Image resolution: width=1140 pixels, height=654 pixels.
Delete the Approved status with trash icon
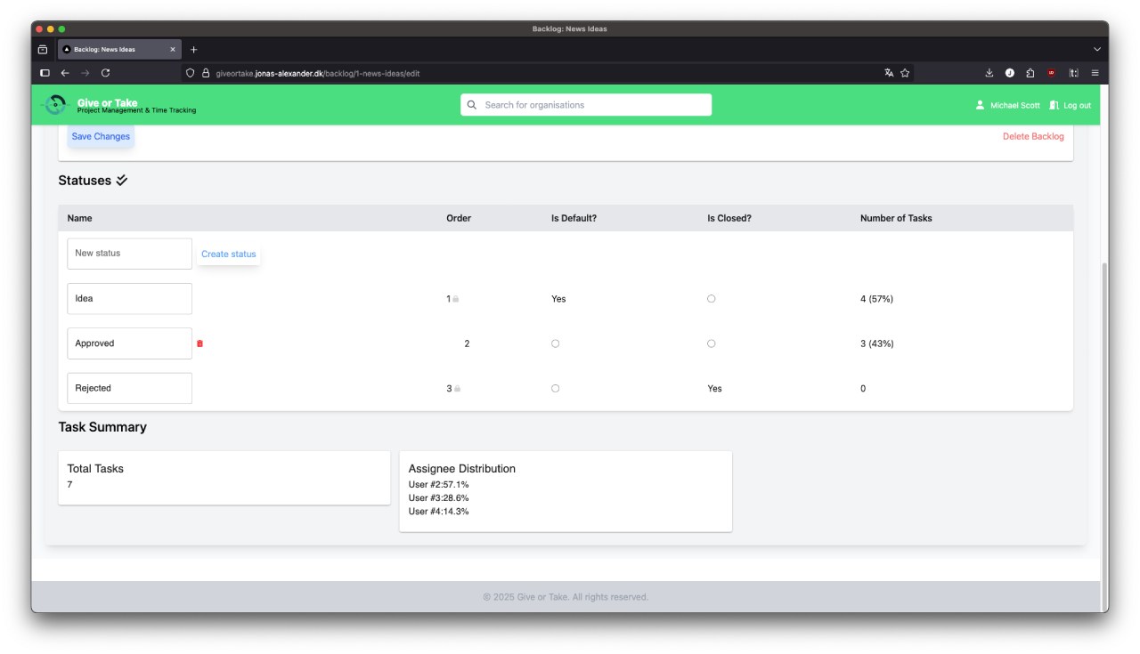[x=199, y=343]
